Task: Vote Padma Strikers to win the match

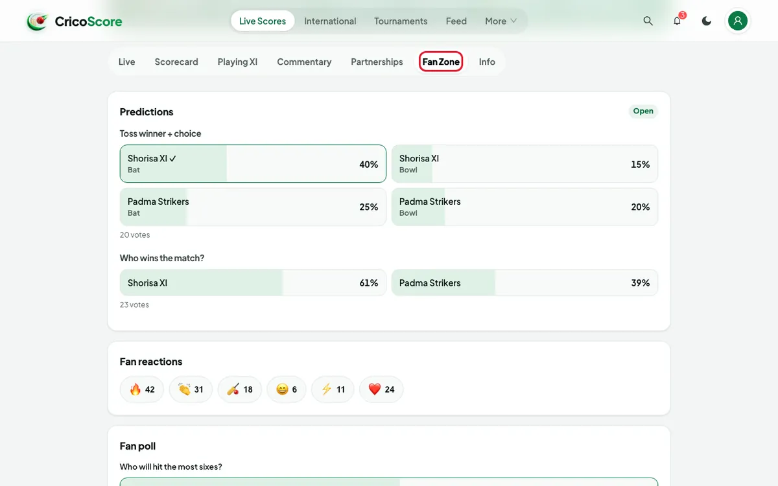Action: [525, 283]
